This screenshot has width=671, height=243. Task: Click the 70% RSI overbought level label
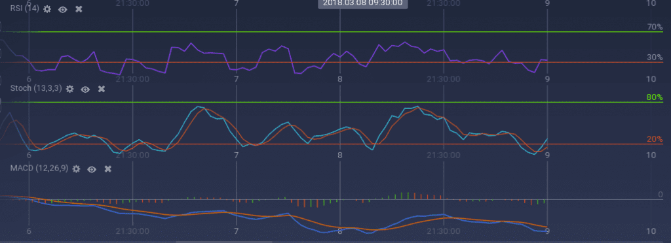pyautogui.click(x=655, y=27)
